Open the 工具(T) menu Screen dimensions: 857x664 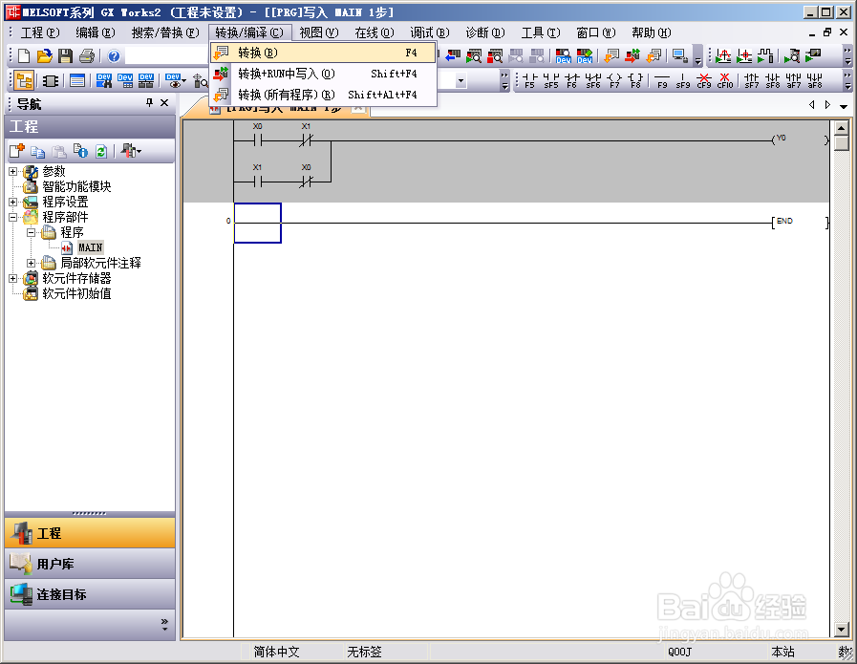[541, 32]
